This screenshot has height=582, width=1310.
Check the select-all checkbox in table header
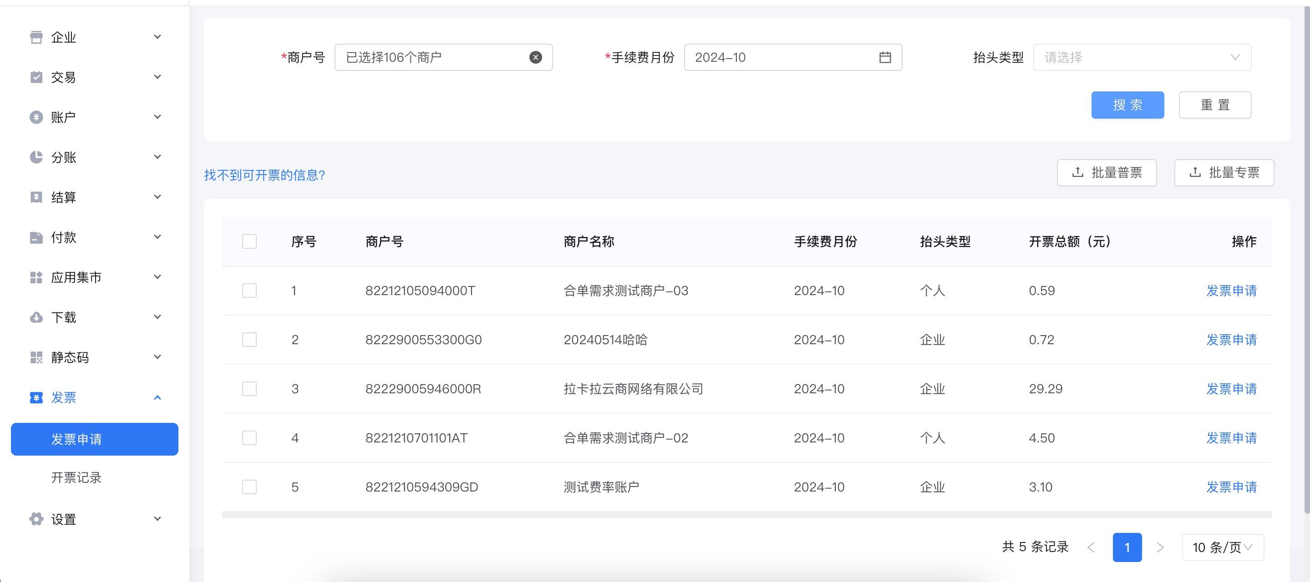point(249,242)
